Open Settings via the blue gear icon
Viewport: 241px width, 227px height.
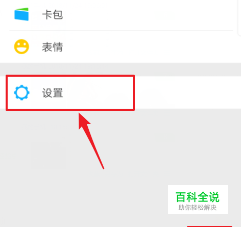click(21, 93)
